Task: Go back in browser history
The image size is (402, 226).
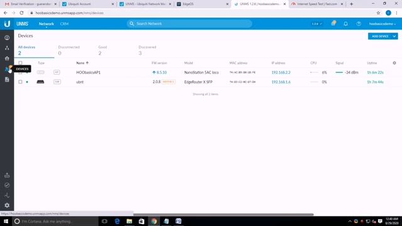Action: 6,13
